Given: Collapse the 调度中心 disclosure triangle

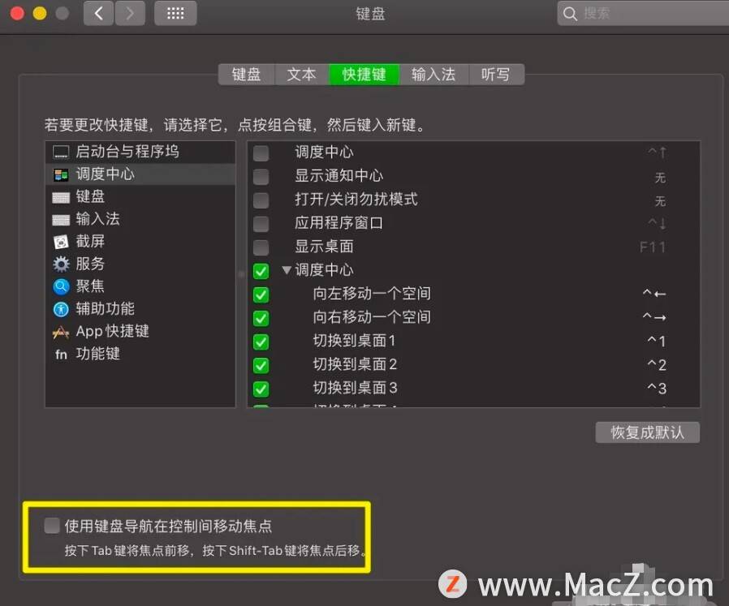Looking at the screenshot, I should [287, 269].
